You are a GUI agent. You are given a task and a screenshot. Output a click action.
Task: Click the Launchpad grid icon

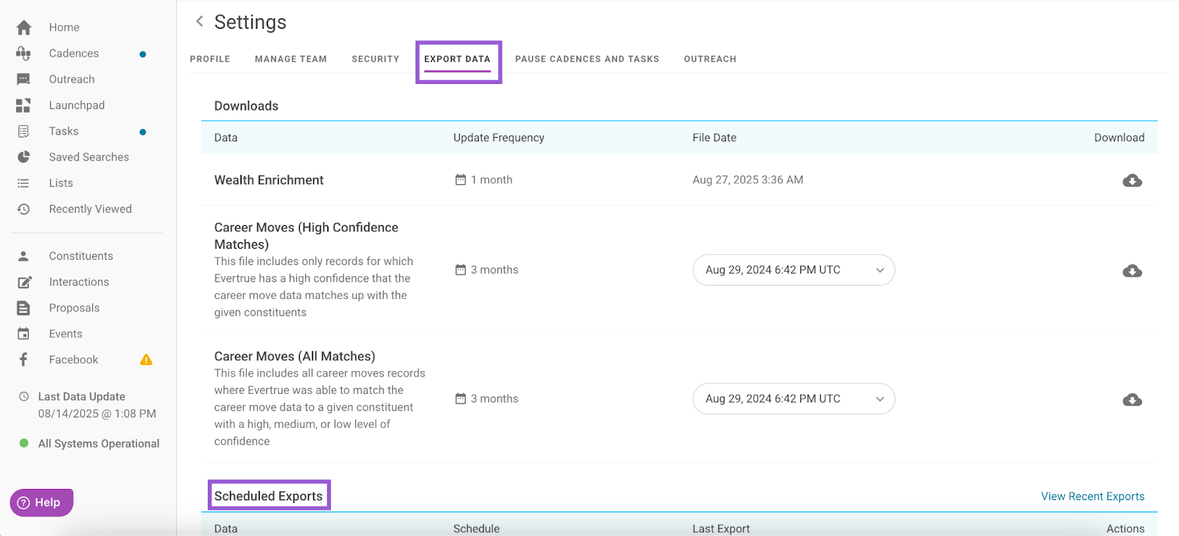click(x=24, y=105)
